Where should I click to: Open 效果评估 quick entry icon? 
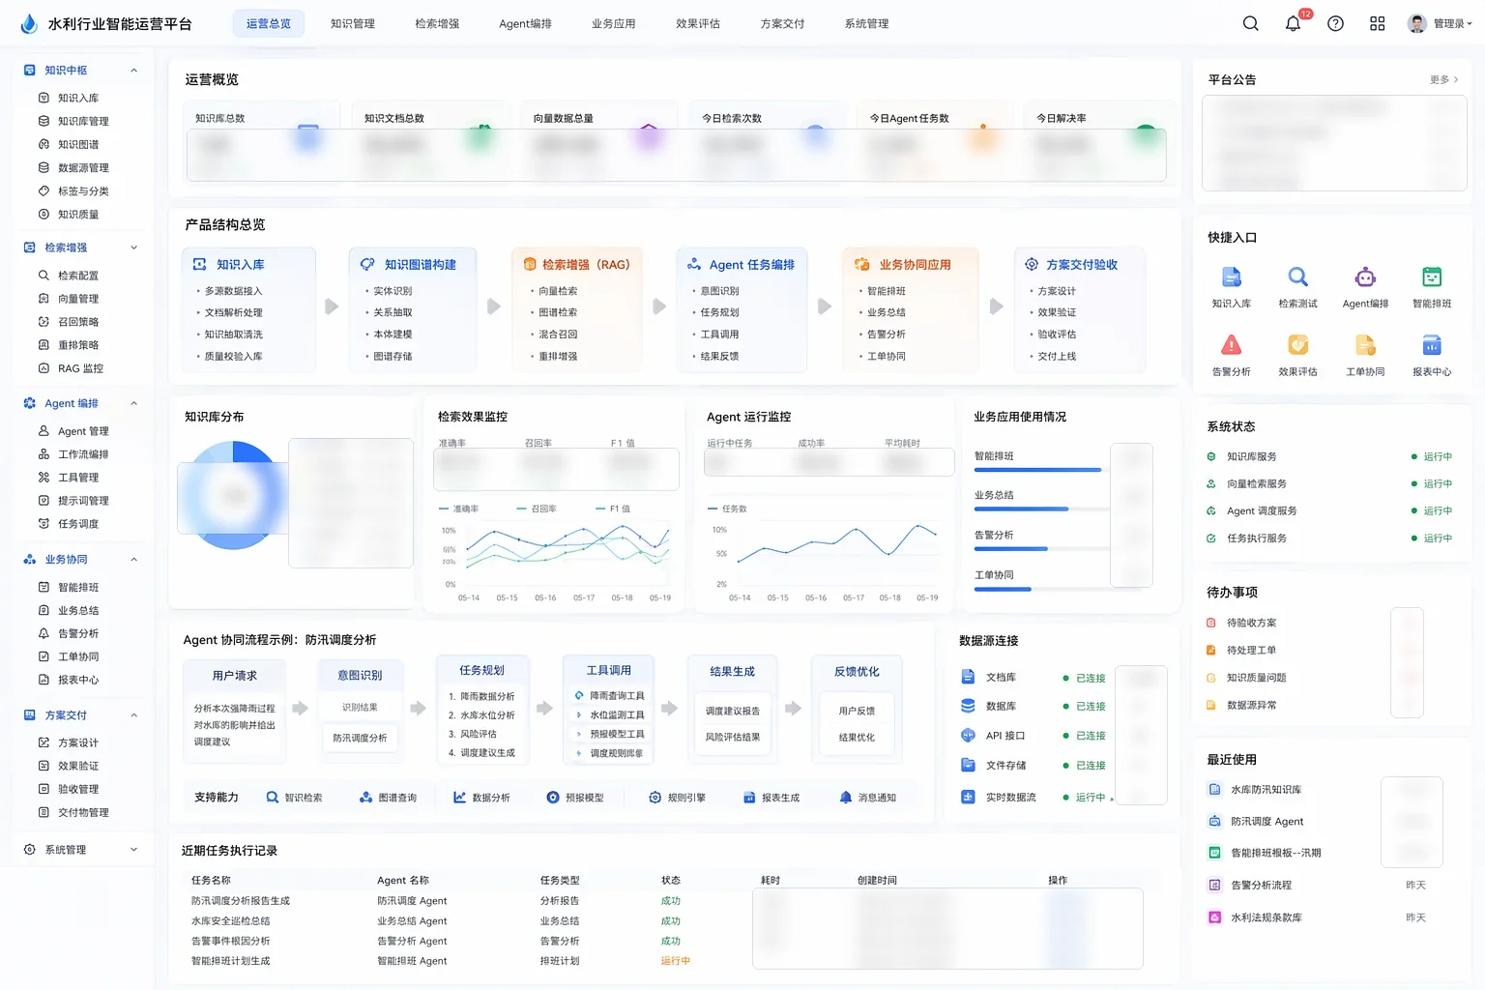point(1297,345)
